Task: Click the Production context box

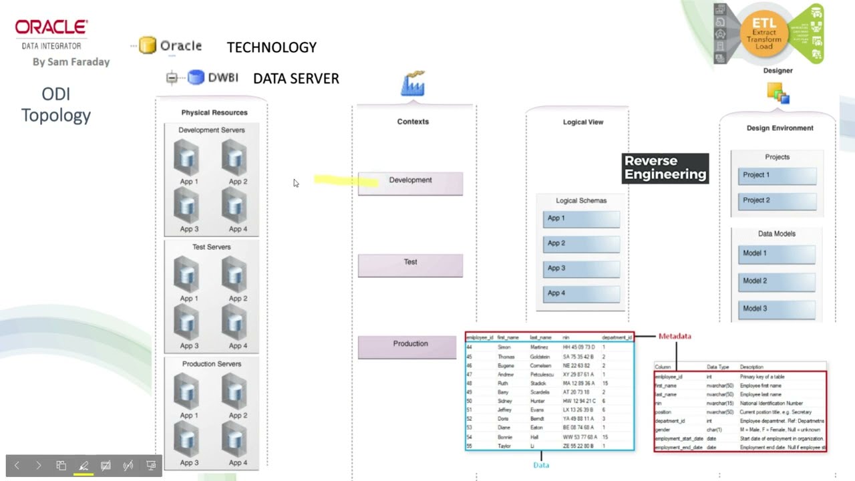Action: [407, 347]
